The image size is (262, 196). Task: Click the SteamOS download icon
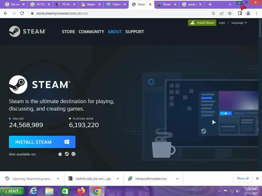point(67,154)
